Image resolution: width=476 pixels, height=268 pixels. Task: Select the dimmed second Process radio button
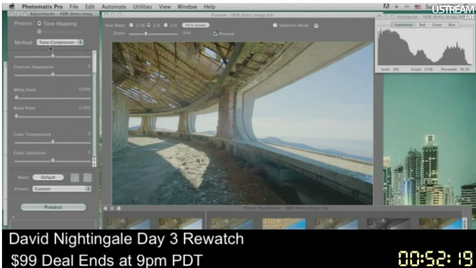click(x=39, y=31)
